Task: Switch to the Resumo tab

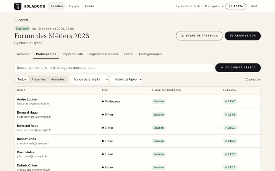Action: coord(23,54)
